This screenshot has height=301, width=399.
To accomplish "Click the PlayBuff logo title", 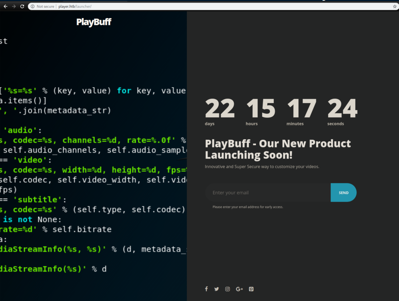I will (x=94, y=22).
